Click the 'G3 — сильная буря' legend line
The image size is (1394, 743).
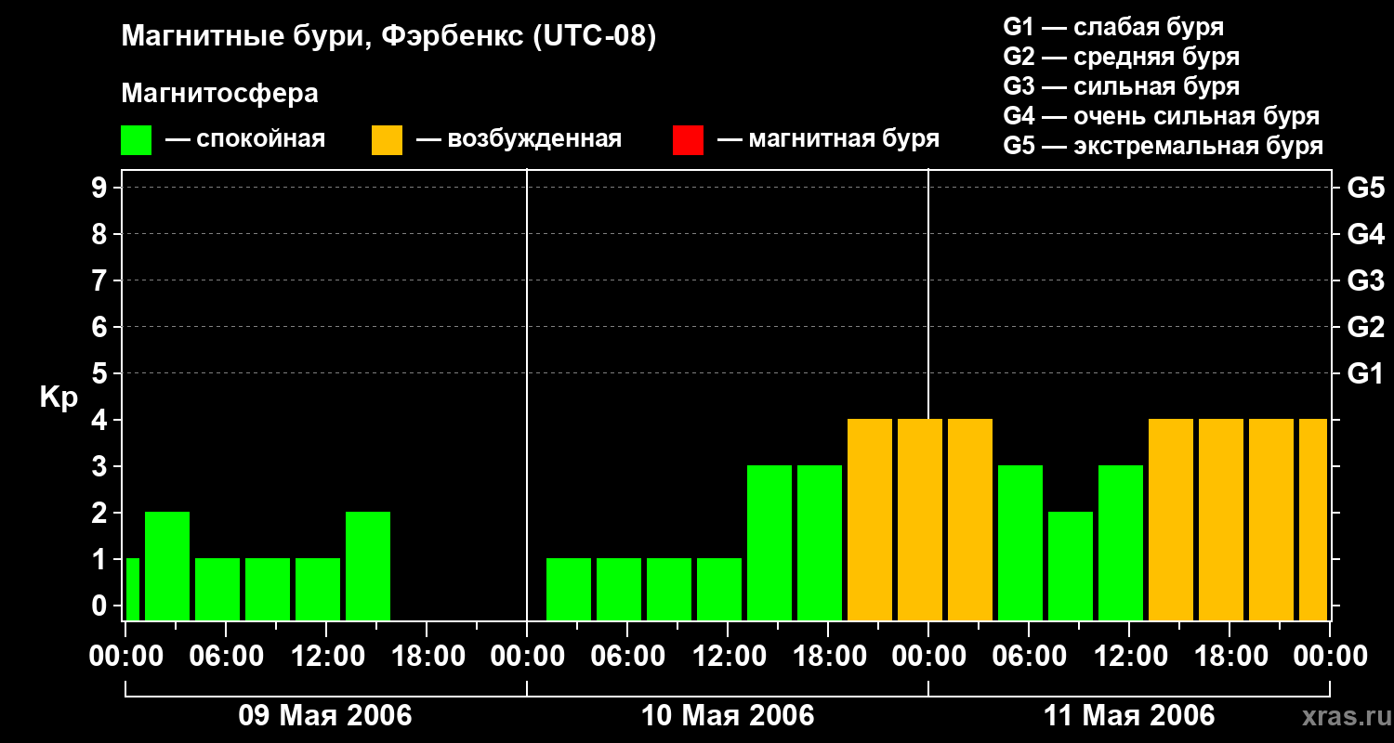coord(1121,86)
